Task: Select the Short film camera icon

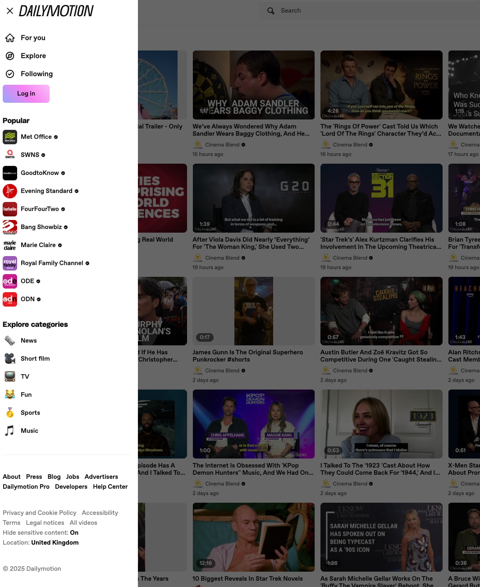Action: tap(10, 358)
